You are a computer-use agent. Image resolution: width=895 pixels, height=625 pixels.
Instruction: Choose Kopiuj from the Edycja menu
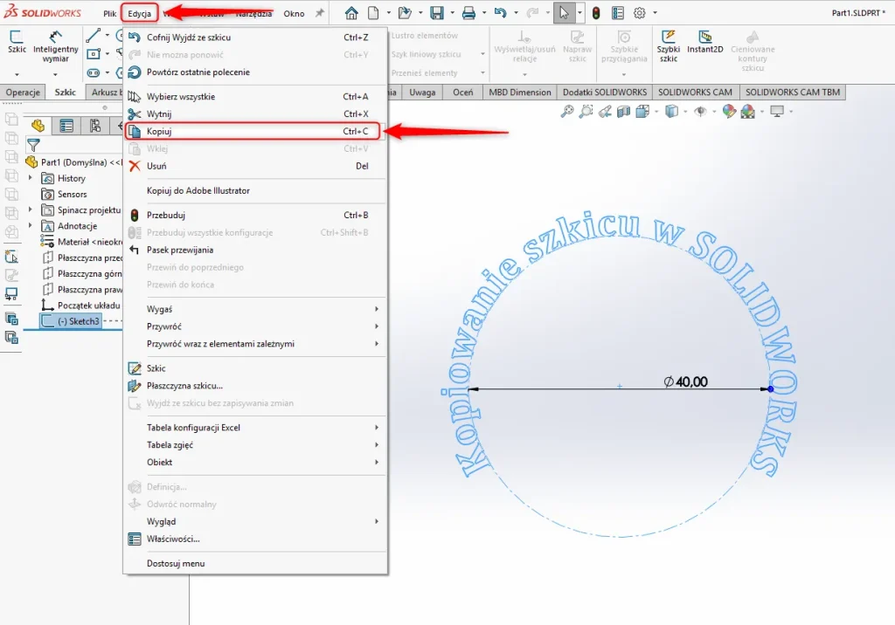(253, 131)
